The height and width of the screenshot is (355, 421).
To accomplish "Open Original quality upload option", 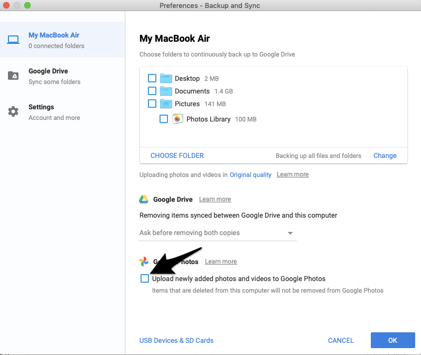I will coord(250,175).
